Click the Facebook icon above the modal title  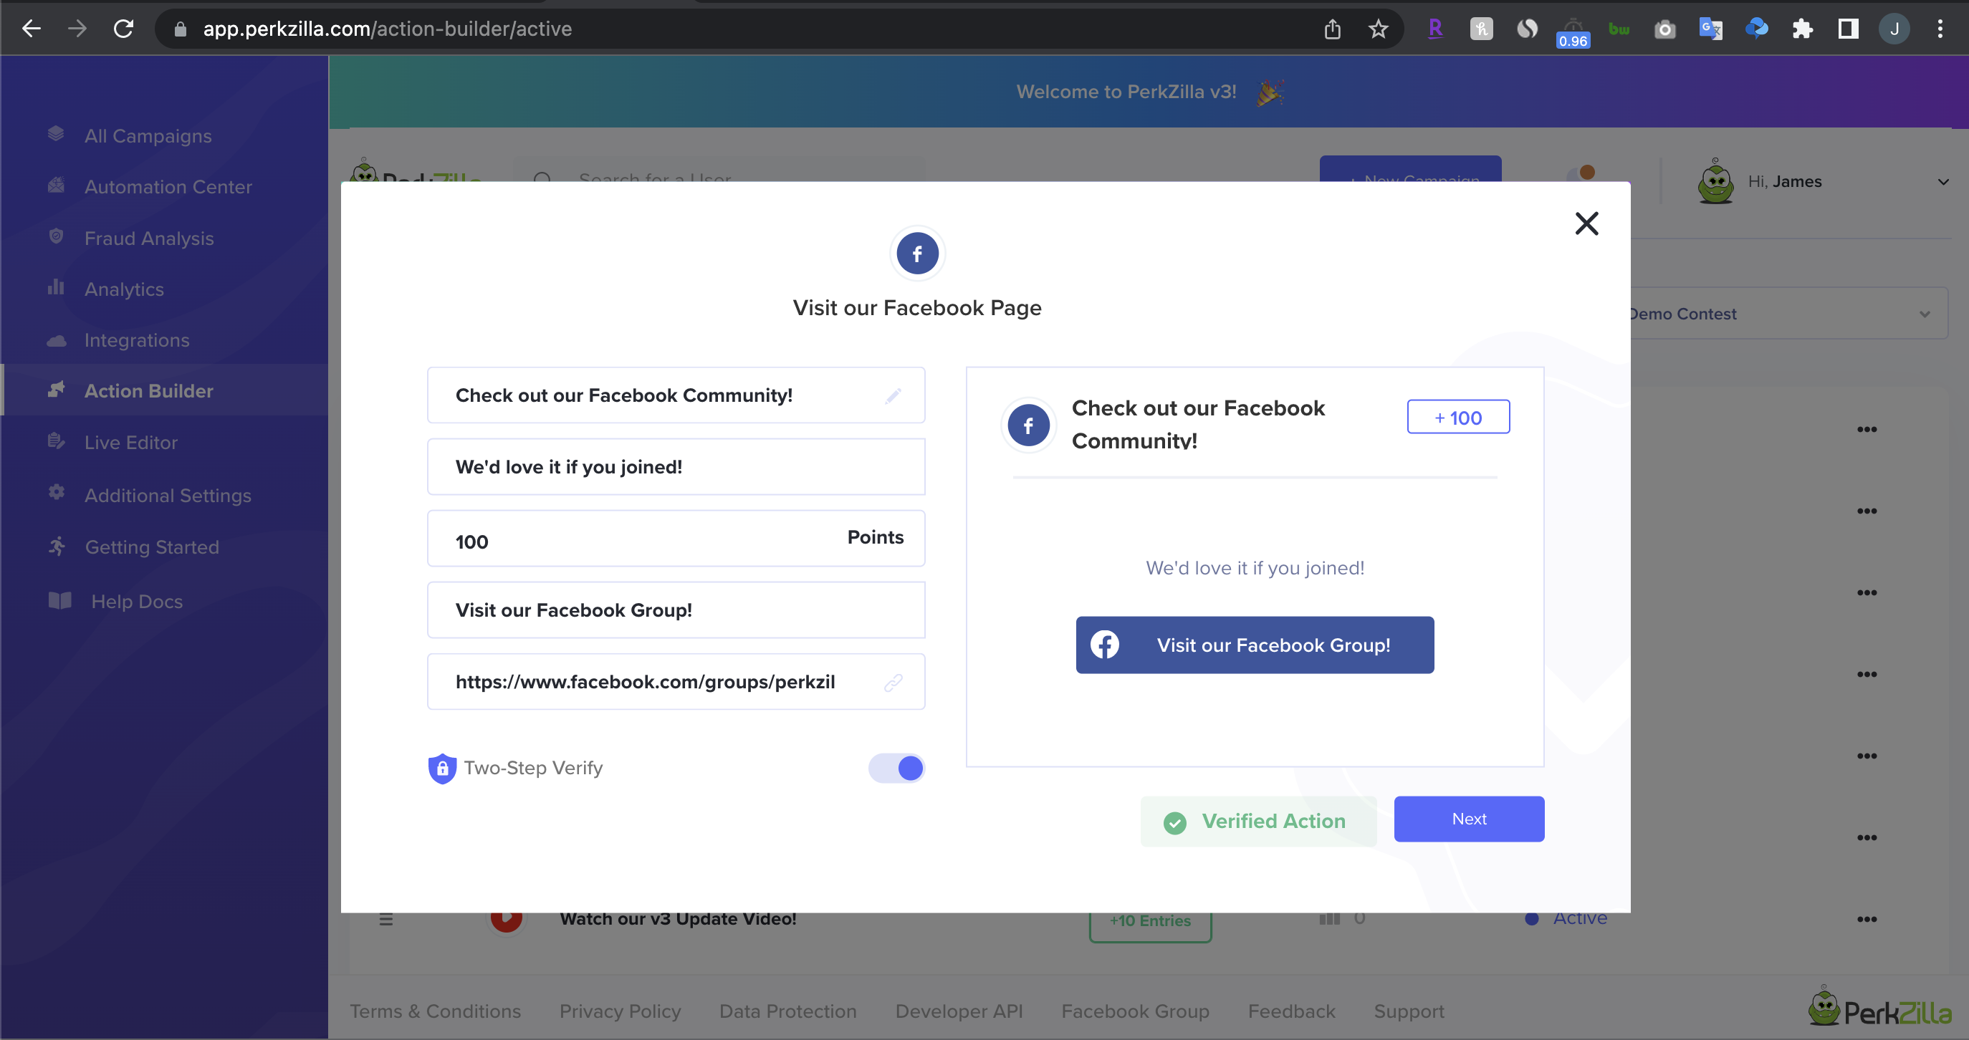[917, 254]
